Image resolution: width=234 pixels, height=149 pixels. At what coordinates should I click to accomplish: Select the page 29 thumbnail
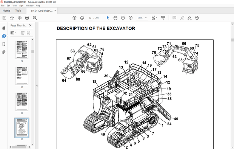[22, 50]
